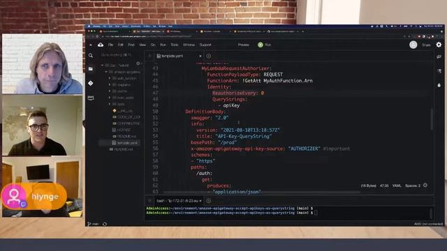Open file tree settings gear icon
This screenshot has width=447, height=251.
tap(138, 63)
